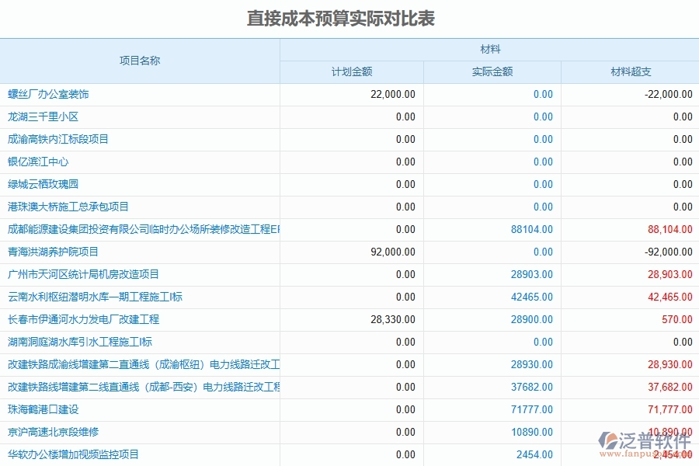Click the 项目名称 column header
The height and width of the screenshot is (466, 699).
pyautogui.click(x=140, y=60)
